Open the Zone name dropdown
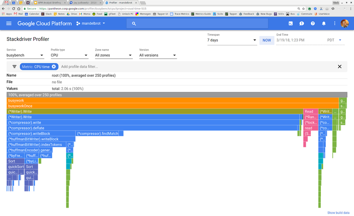354x216 pixels. [x=113, y=55]
